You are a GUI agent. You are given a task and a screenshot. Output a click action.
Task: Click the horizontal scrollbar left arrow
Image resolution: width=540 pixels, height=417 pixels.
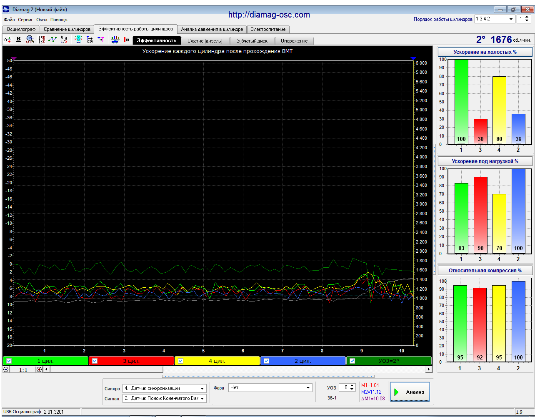click(x=47, y=369)
